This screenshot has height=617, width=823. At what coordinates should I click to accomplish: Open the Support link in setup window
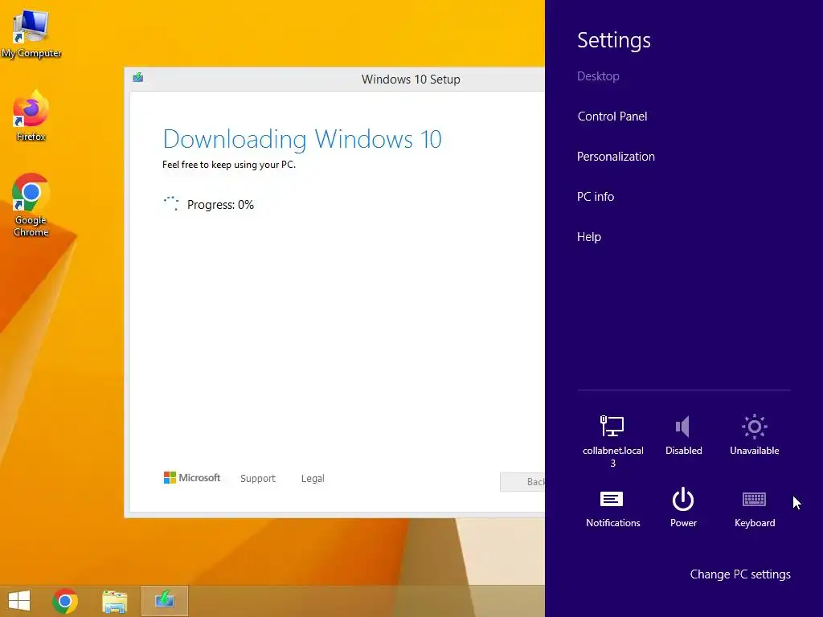(x=258, y=479)
